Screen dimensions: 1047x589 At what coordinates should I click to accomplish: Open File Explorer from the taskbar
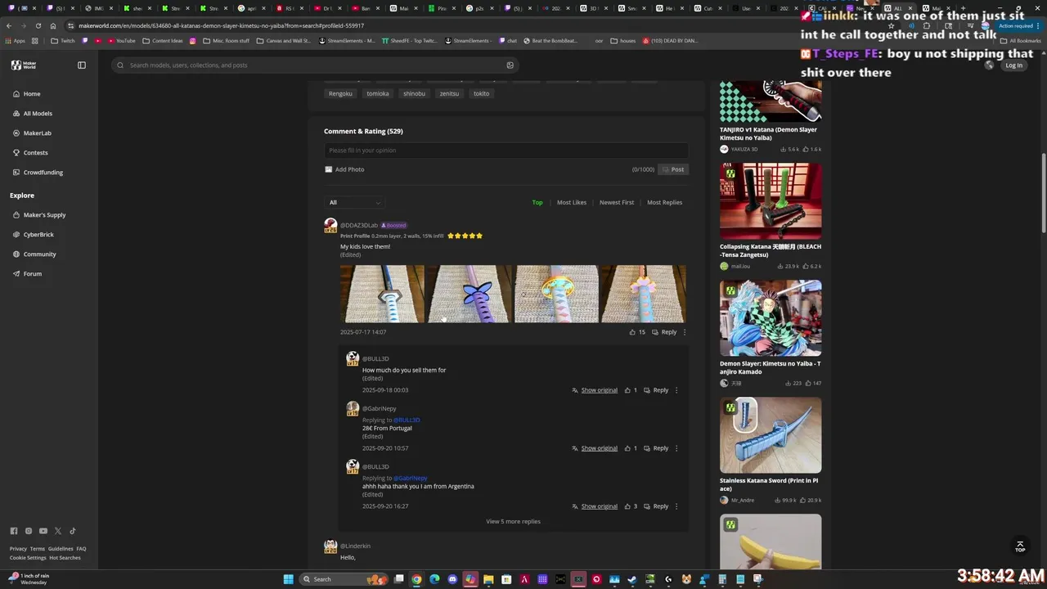(x=488, y=579)
